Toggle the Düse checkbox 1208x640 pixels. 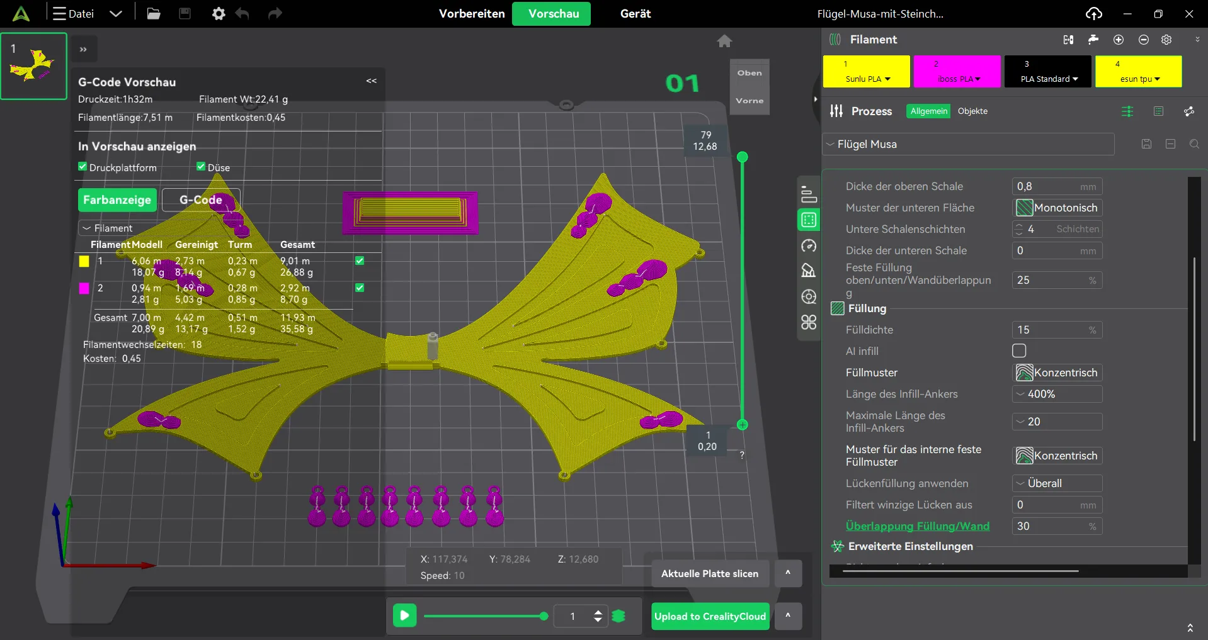[x=201, y=167]
